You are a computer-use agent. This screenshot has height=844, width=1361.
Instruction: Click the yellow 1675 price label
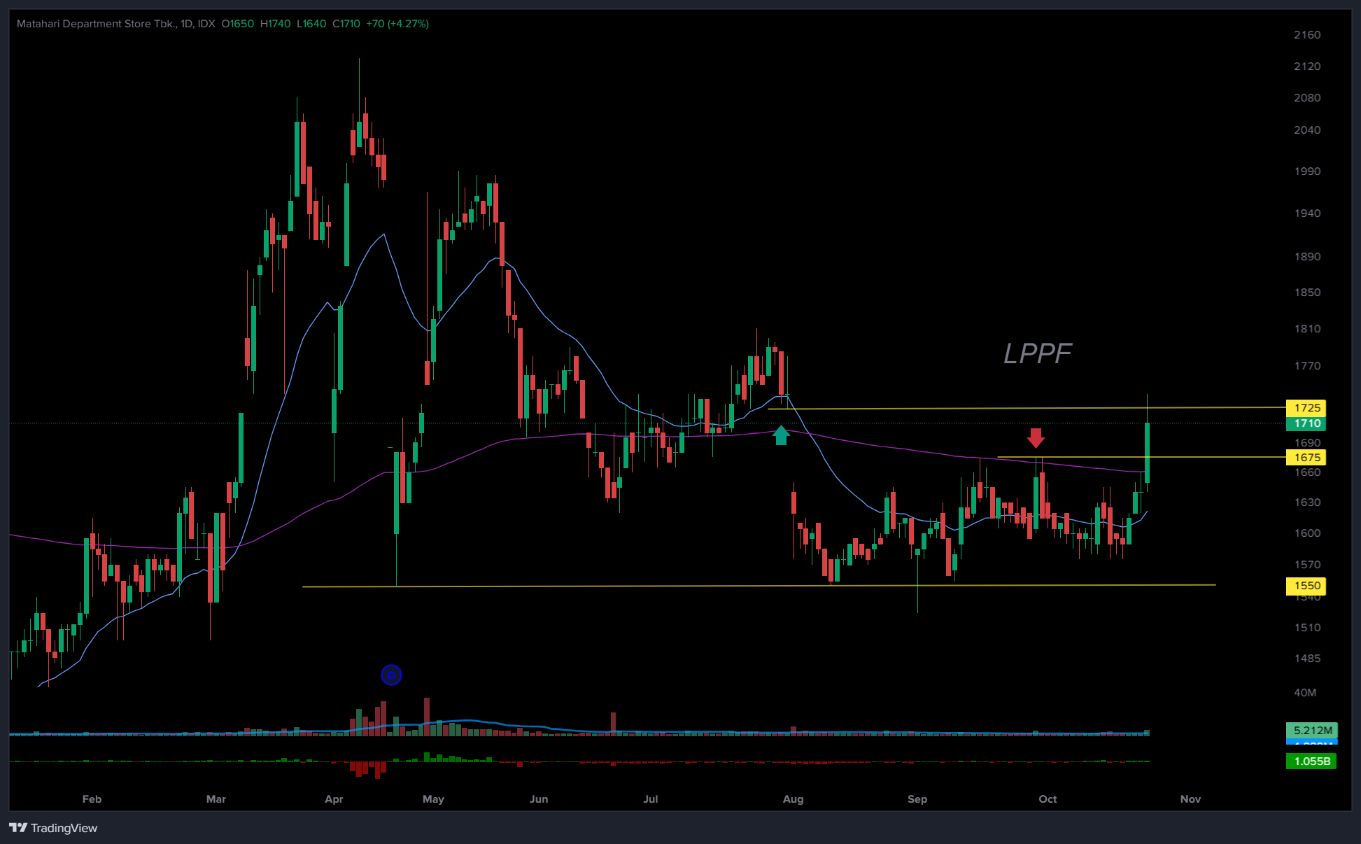click(1306, 457)
